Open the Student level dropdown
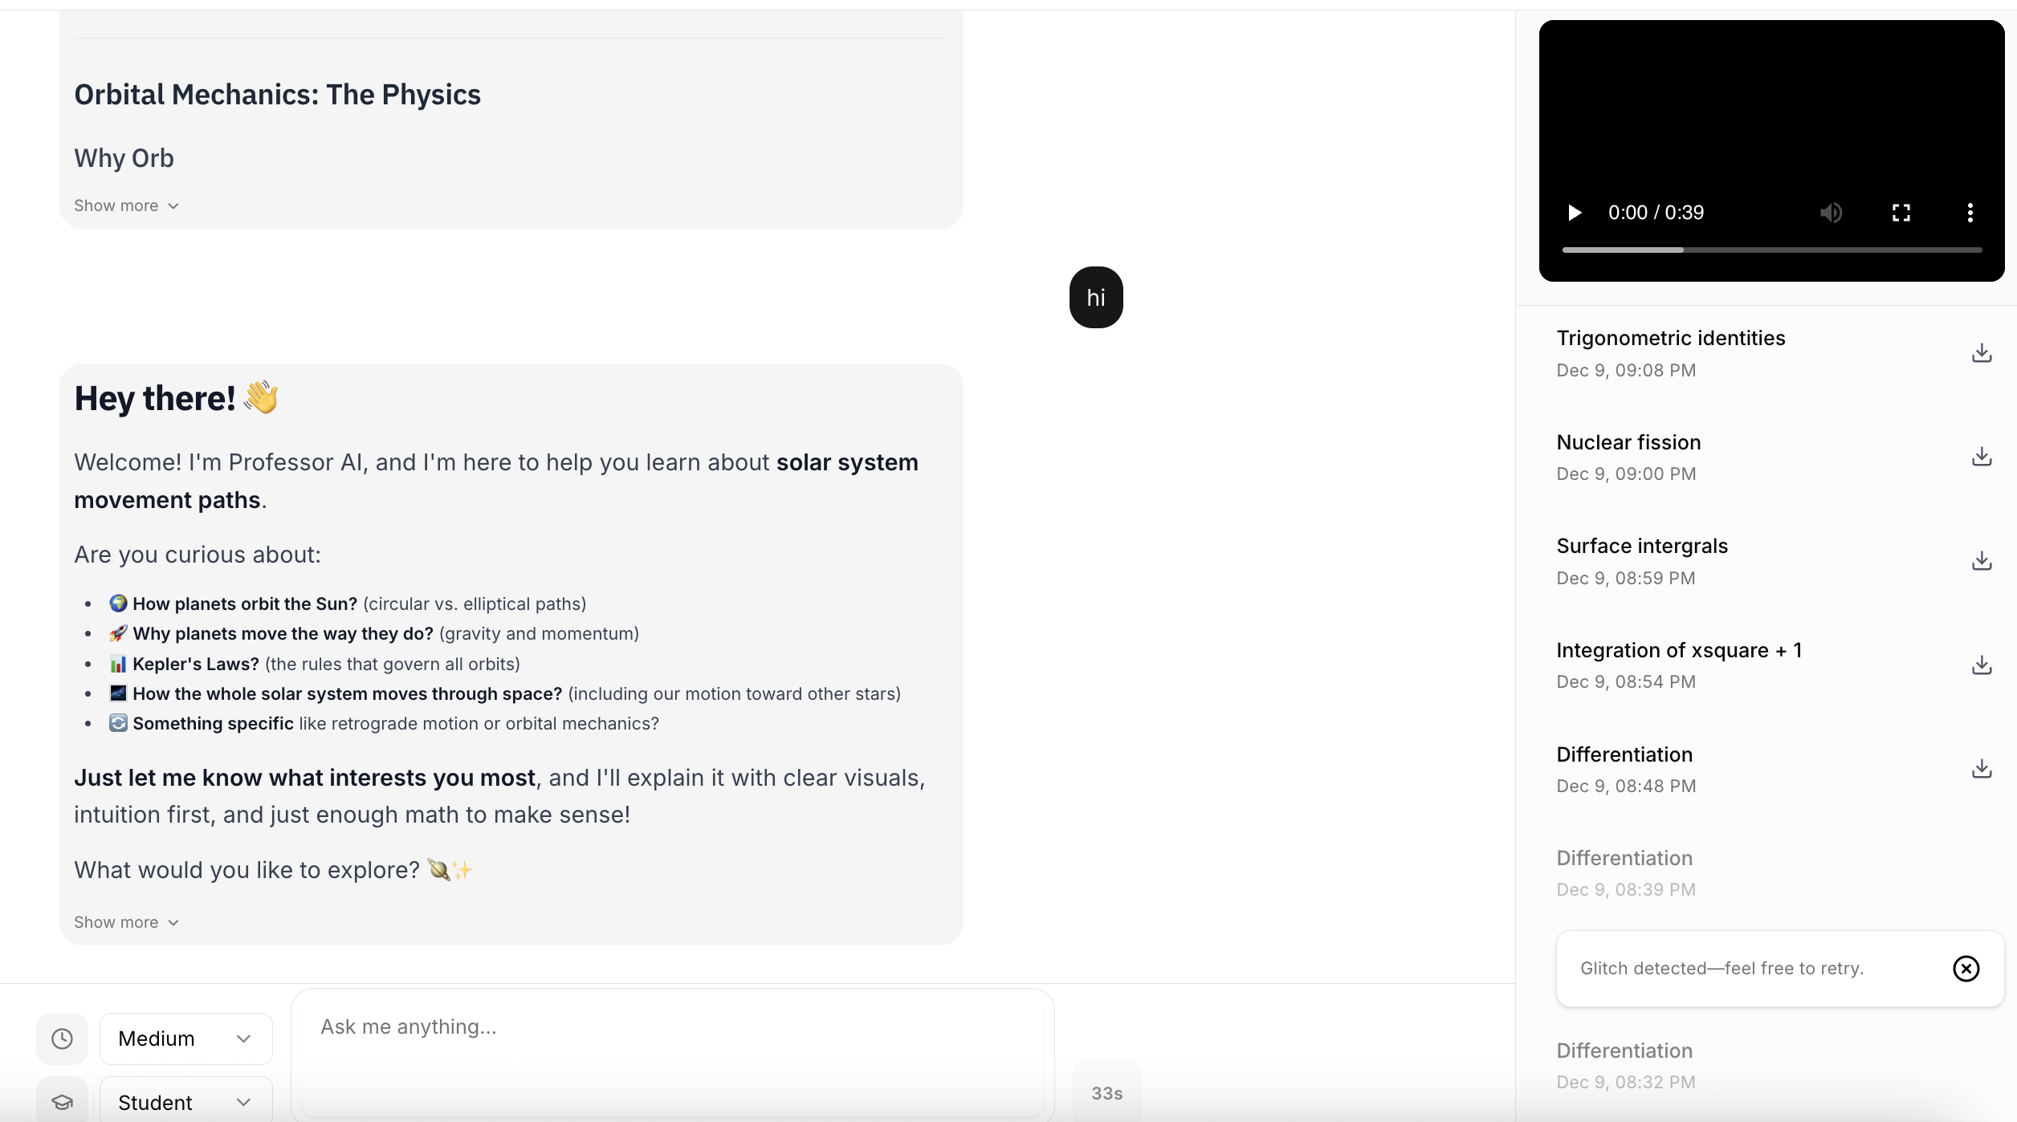The image size is (2017, 1122). 185,1101
